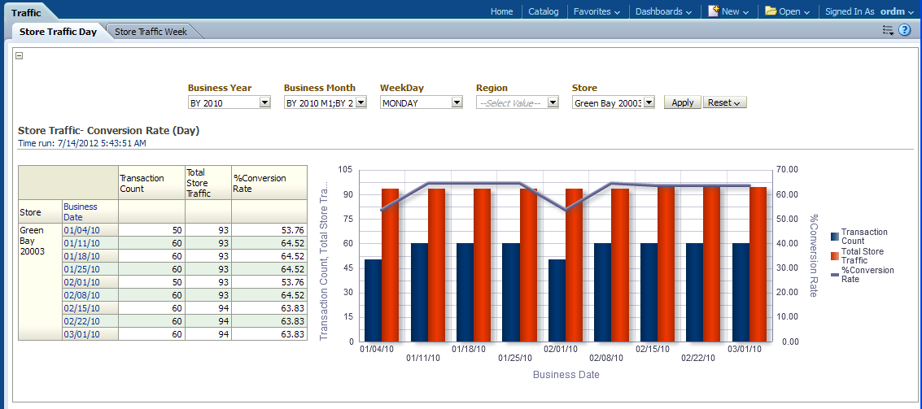The height and width of the screenshot is (409, 922).
Task: Collapse the section with minus icon
Action: tap(19, 55)
